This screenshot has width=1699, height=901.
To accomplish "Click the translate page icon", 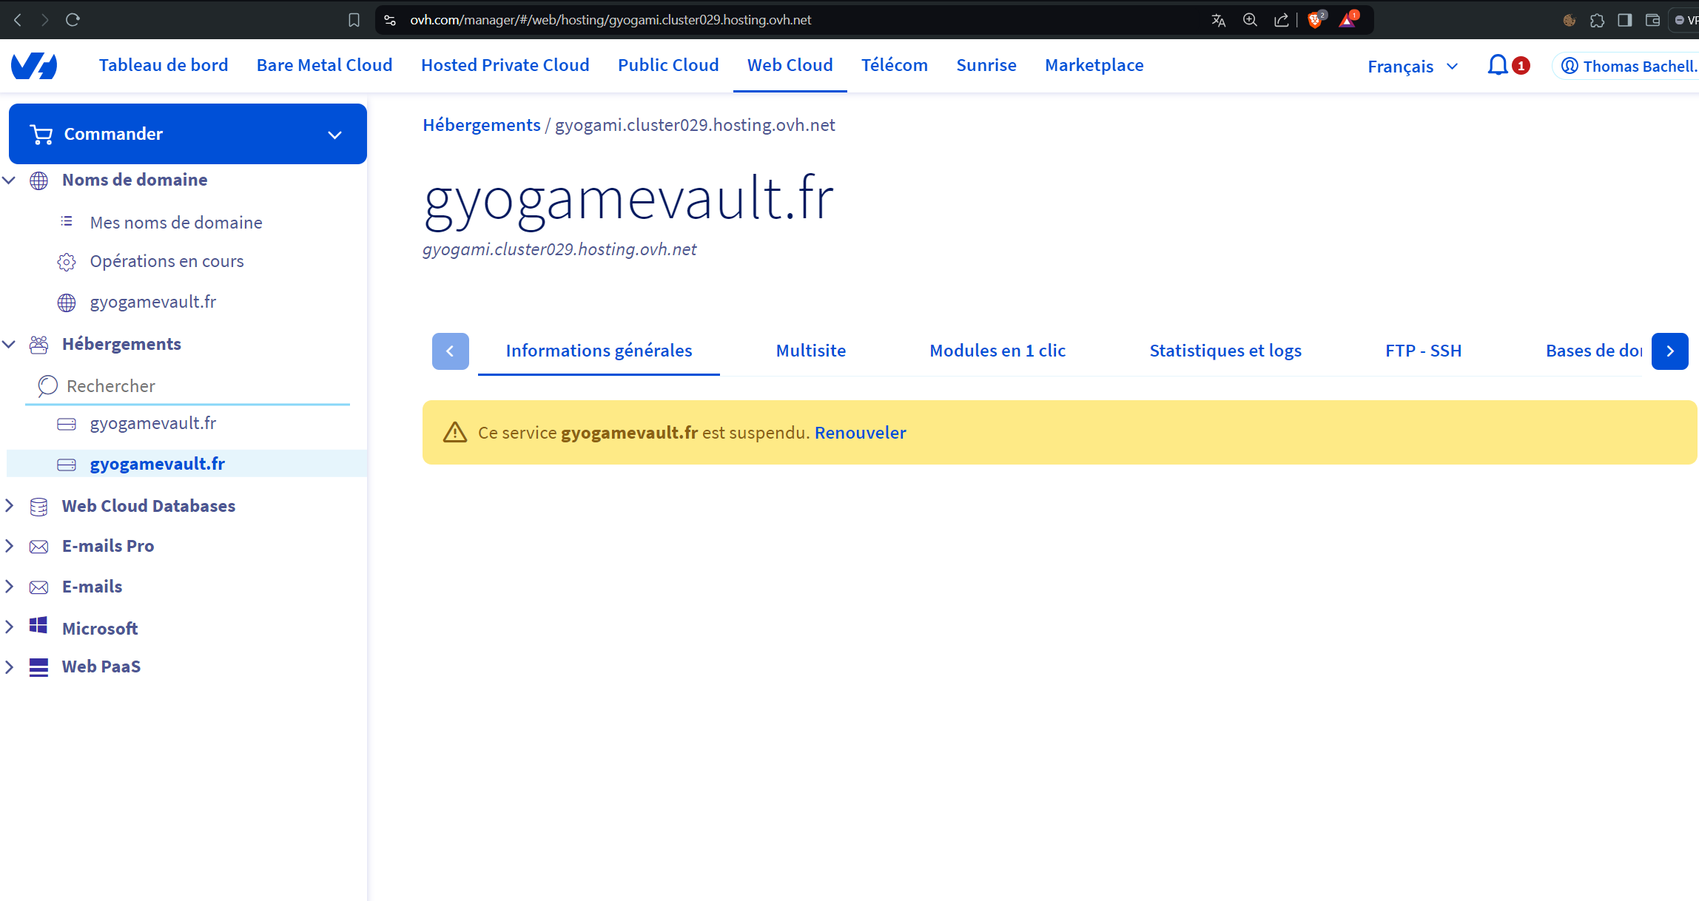I will [1218, 20].
